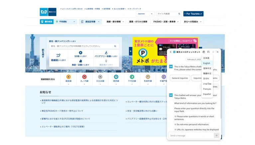Expand the 路線・駅の情報 menu
This screenshot has height=145, width=255.
click(x=115, y=22)
